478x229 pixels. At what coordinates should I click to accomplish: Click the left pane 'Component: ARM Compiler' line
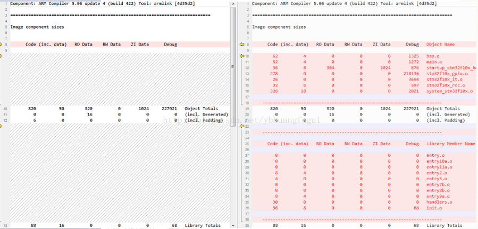coord(103,4)
